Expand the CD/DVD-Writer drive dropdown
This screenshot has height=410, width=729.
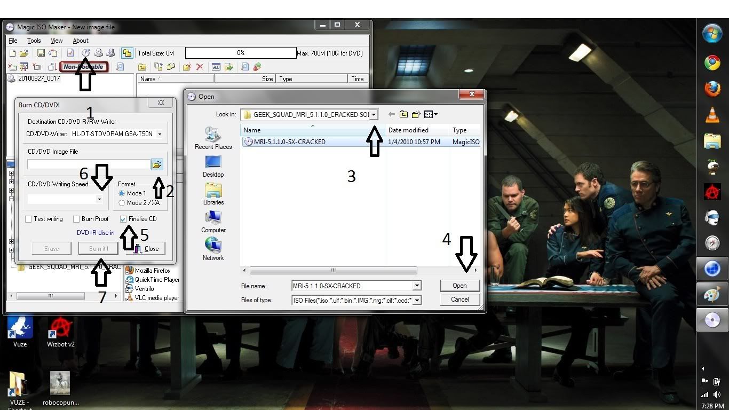pos(159,134)
